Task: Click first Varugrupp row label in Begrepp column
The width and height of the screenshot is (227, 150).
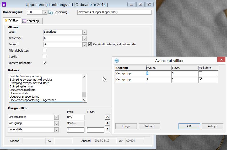Action: (131, 73)
